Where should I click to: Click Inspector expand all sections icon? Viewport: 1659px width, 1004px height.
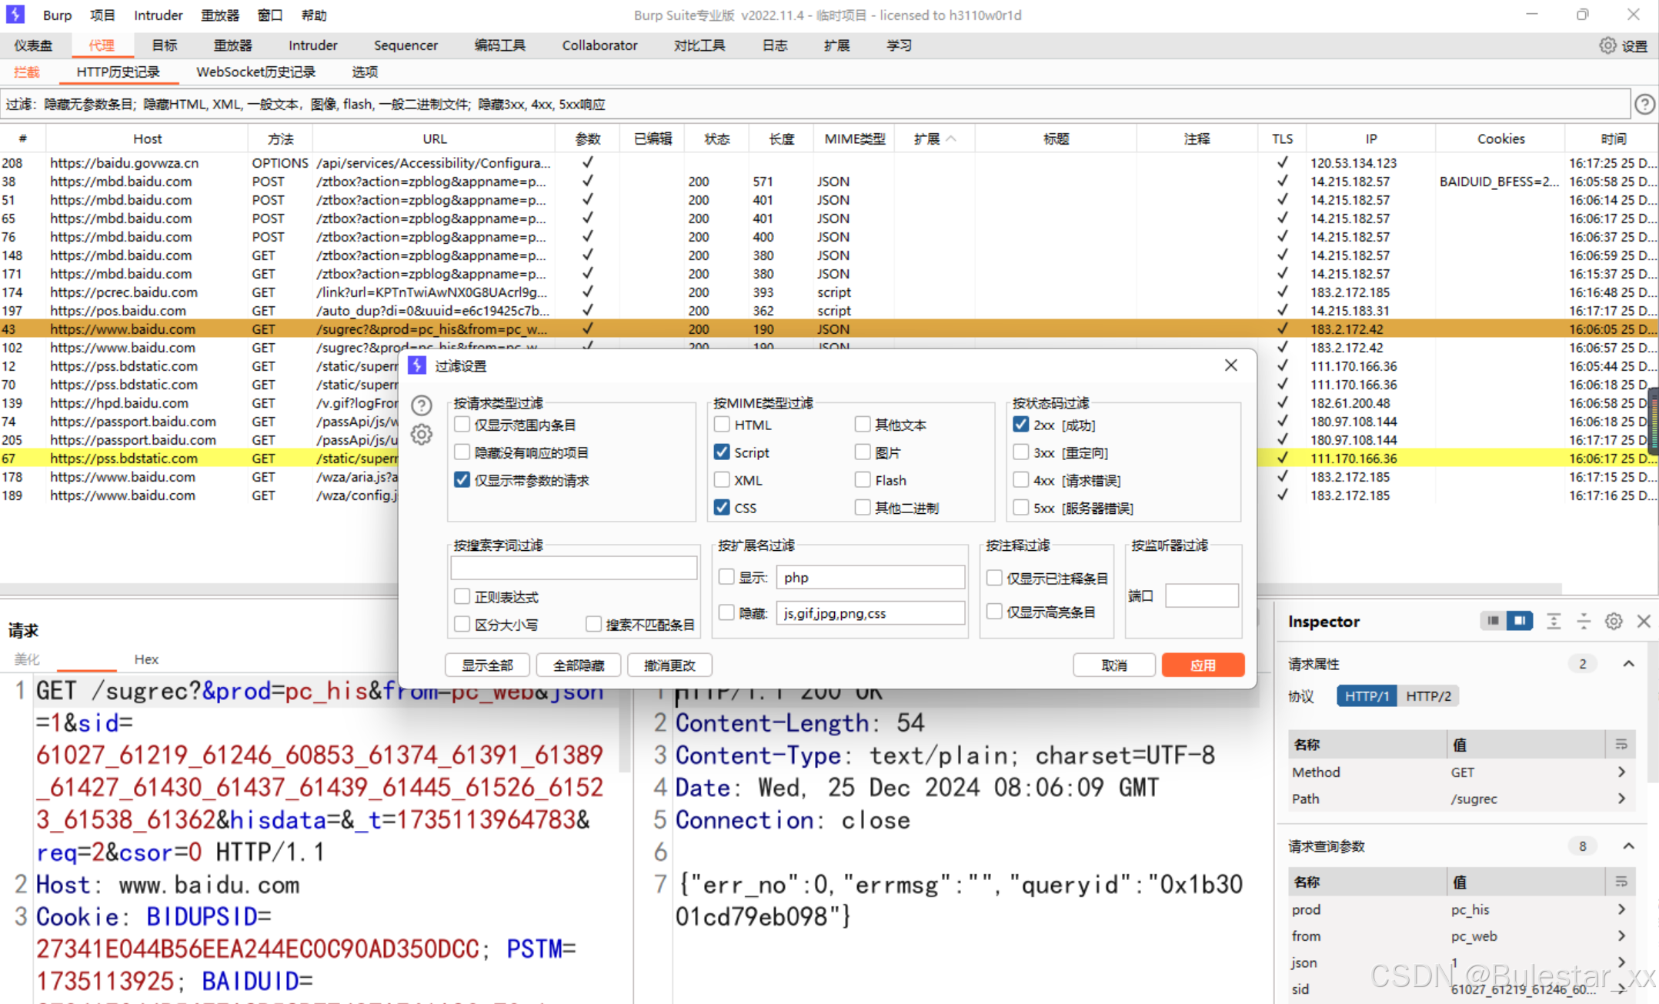click(x=1554, y=621)
